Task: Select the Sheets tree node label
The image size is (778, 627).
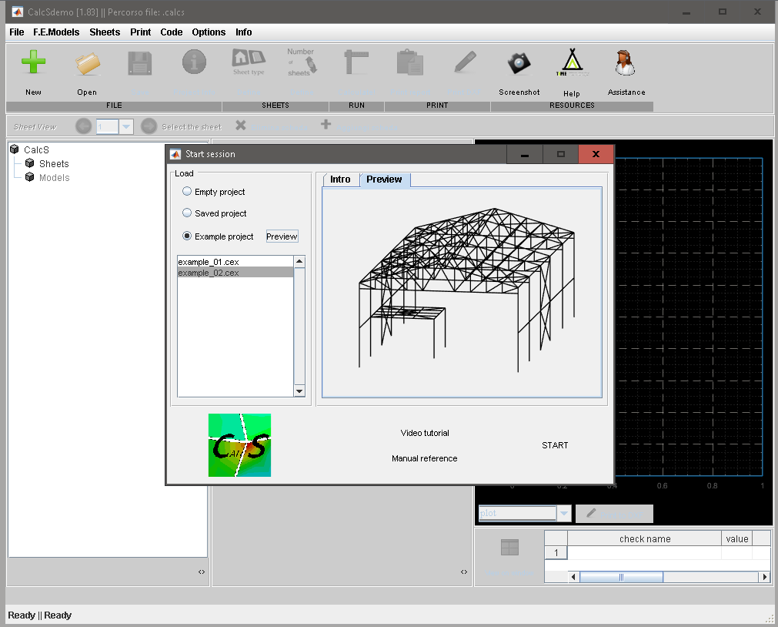Action: point(54,163)
